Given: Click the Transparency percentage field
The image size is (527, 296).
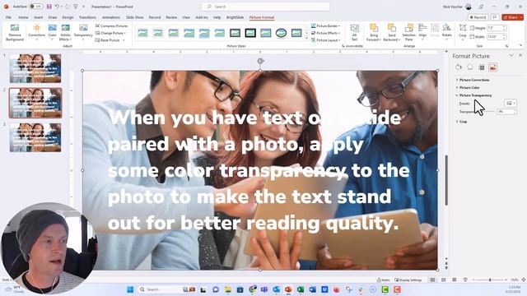Looking at the screenshot, I should pos(506,112).
